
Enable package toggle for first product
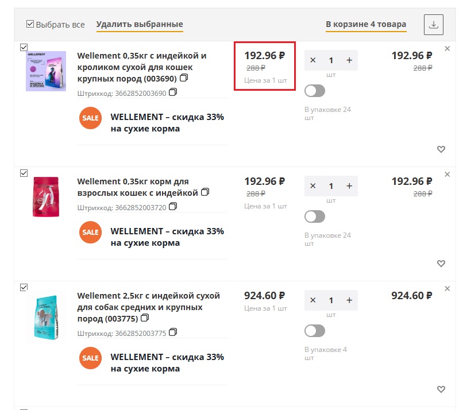(315, 91)
